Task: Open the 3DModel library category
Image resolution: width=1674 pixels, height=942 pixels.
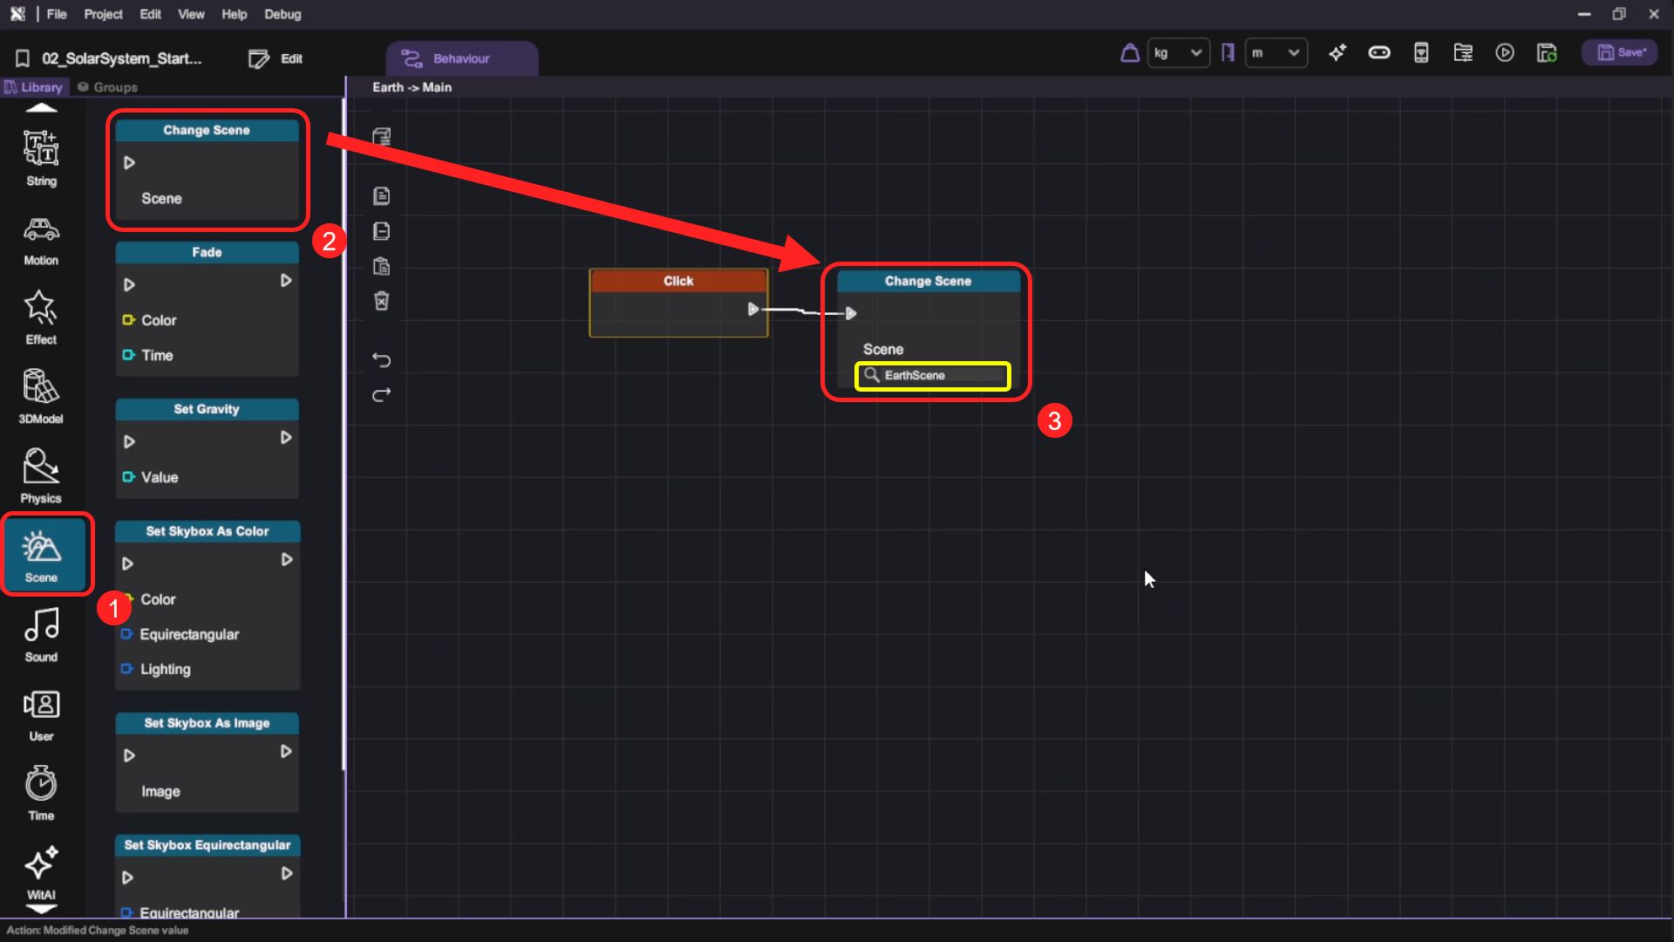Action: click(x=41, y=396)
